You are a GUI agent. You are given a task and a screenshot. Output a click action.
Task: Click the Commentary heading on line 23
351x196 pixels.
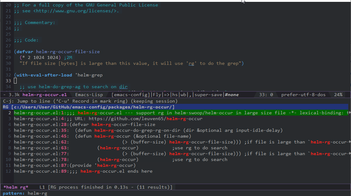pyautogui.click(x=40, y=22)
